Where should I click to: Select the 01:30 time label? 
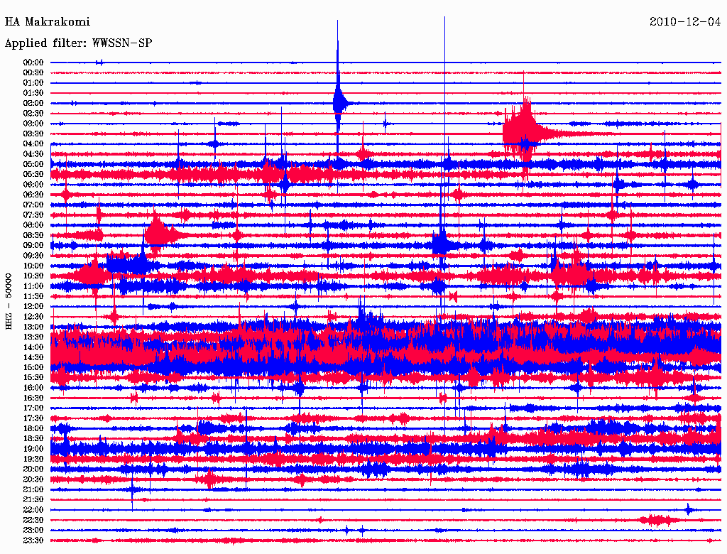click(33, 93)
